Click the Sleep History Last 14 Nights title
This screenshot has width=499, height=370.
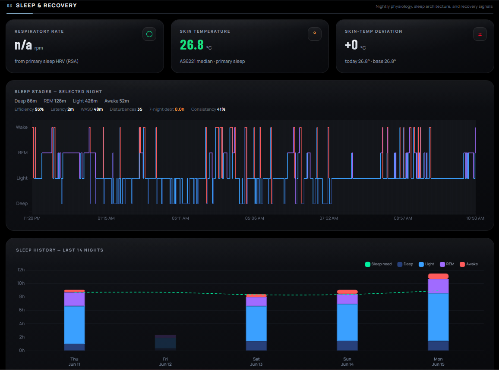pyautogui.click(x=60, y=250)
